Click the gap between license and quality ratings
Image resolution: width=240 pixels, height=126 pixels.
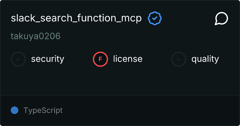pos(157,59)
